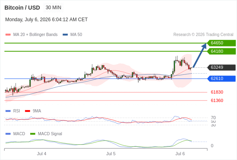Viewport: 237px width, 160px height.
Task: Click the 9MA red legend swatch
Action: (27, 111)
